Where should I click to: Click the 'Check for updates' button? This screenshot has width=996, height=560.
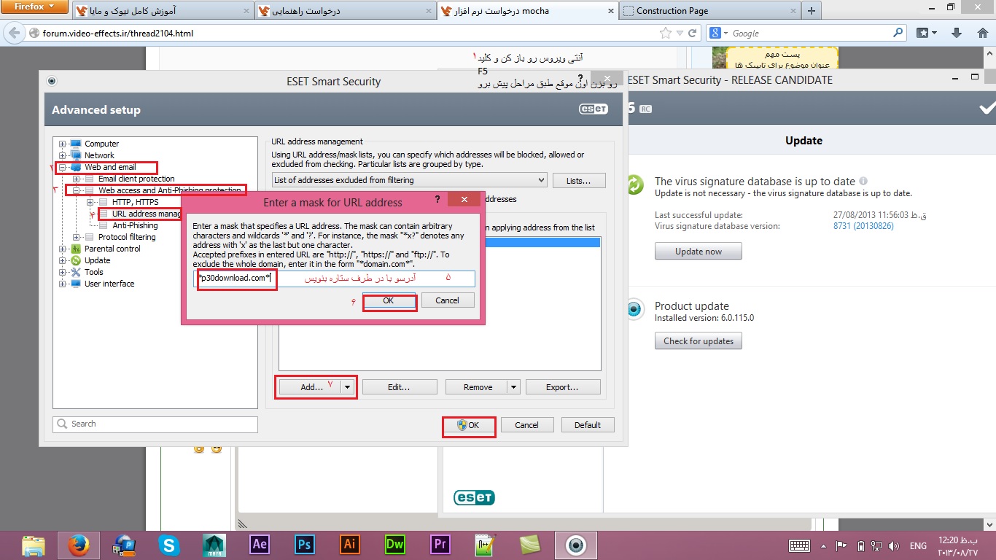click(699, 341)
